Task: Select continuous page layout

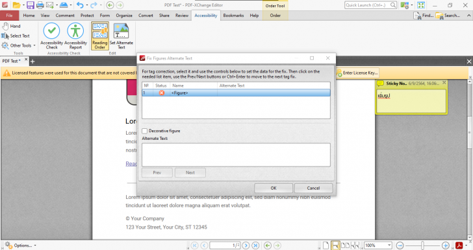Action: 335,245
